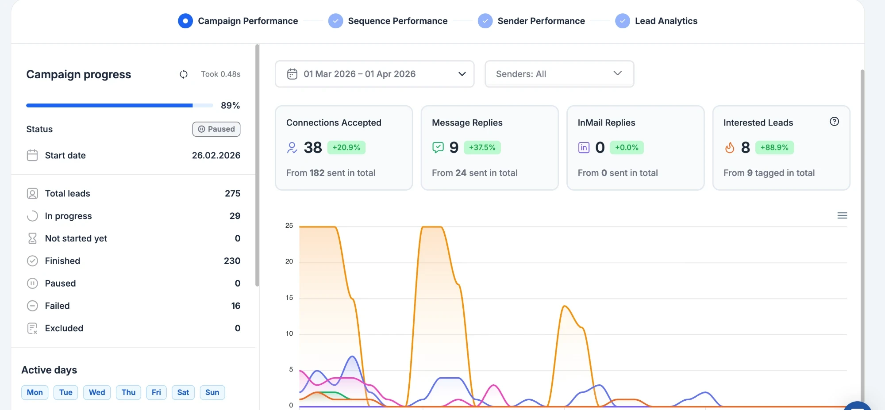Click the In progress value 29
The image size is (885, 410).
(x=235, y=216)
